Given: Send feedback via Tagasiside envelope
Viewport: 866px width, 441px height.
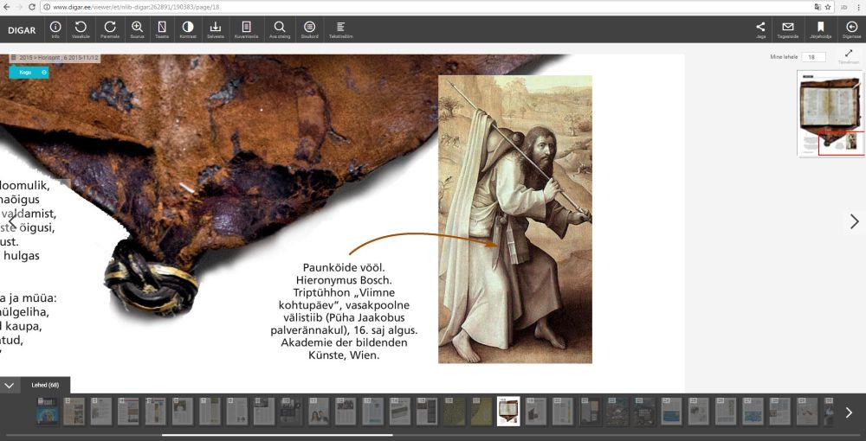Looking at the screenshot, I should (x=787, y=29).
